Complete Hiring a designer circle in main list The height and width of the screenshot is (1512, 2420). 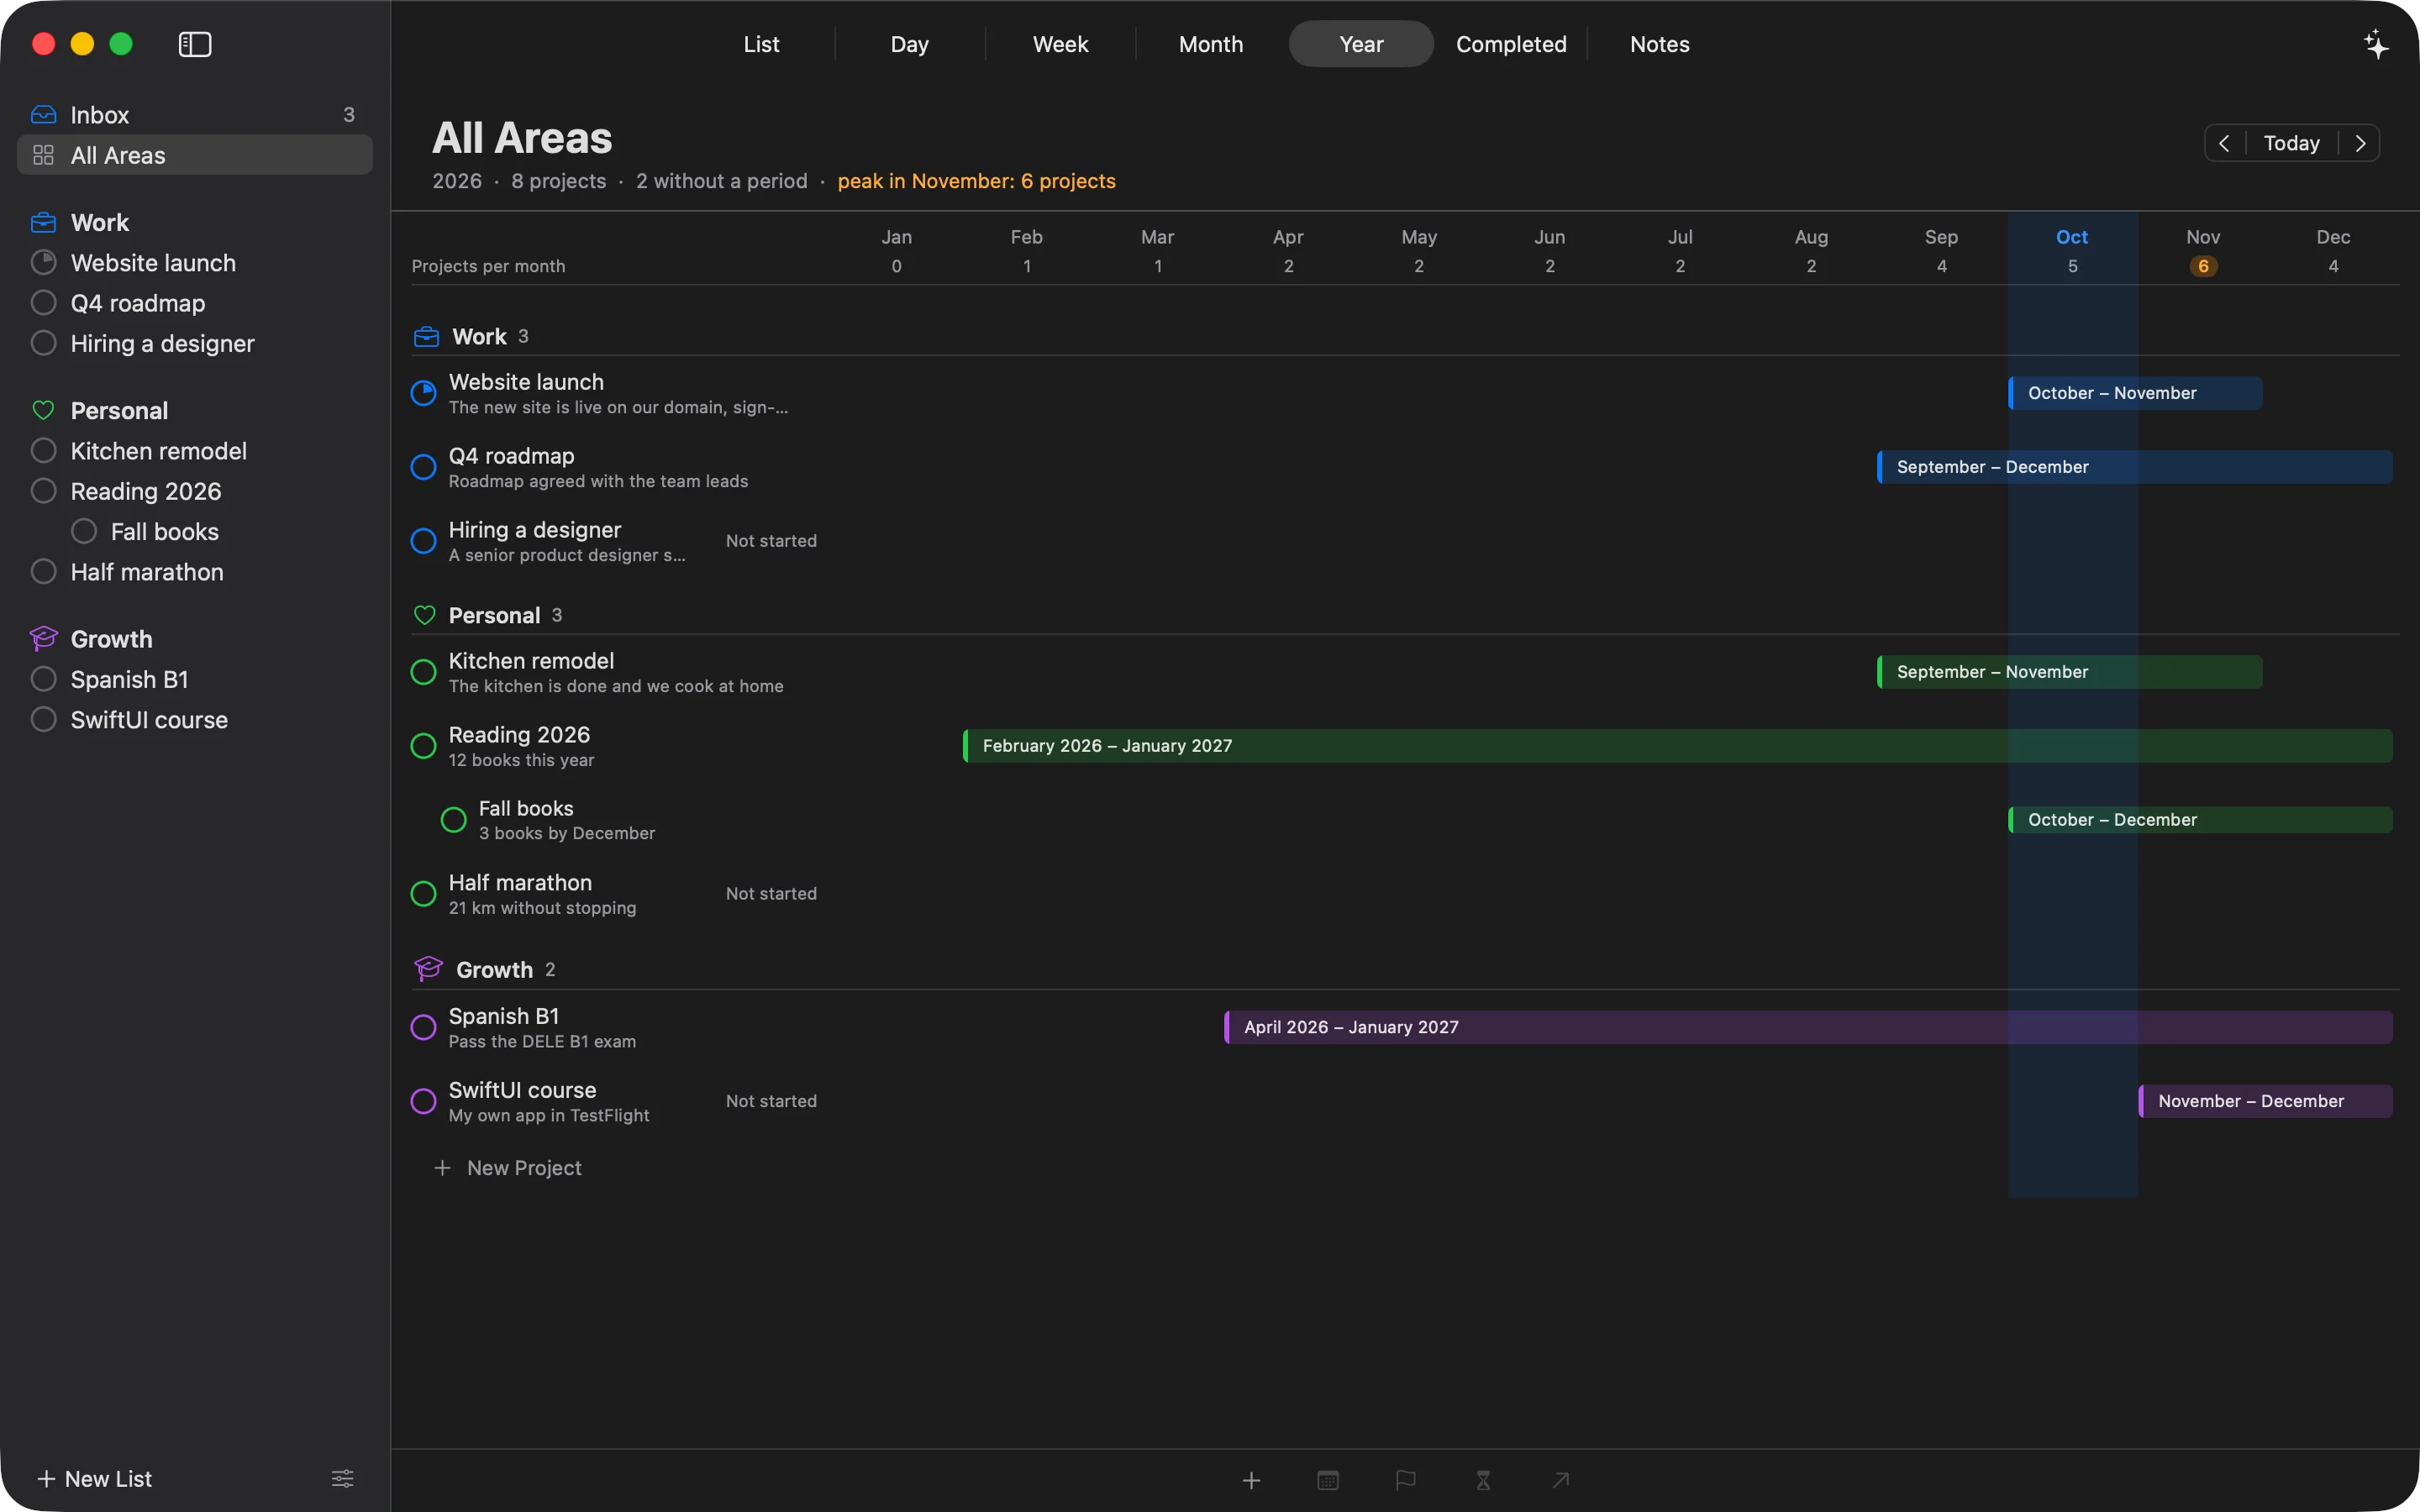[x=424, y=541]
